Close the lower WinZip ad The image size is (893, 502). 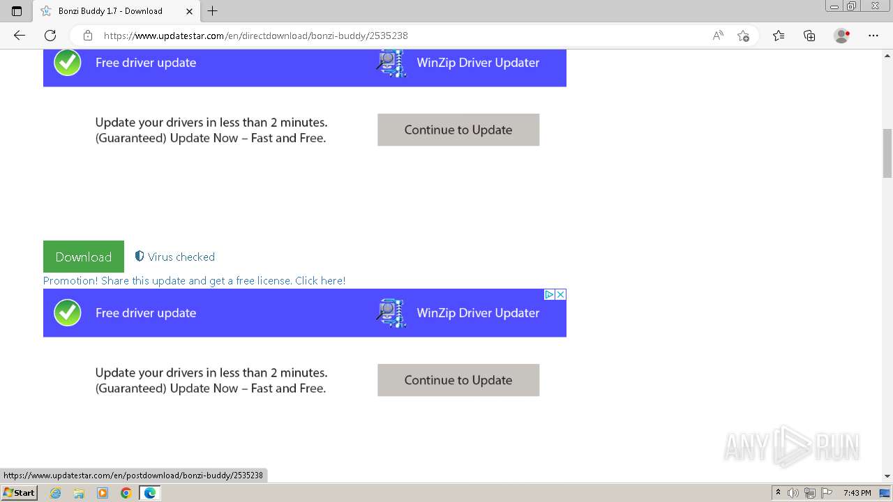coord(560,295)
